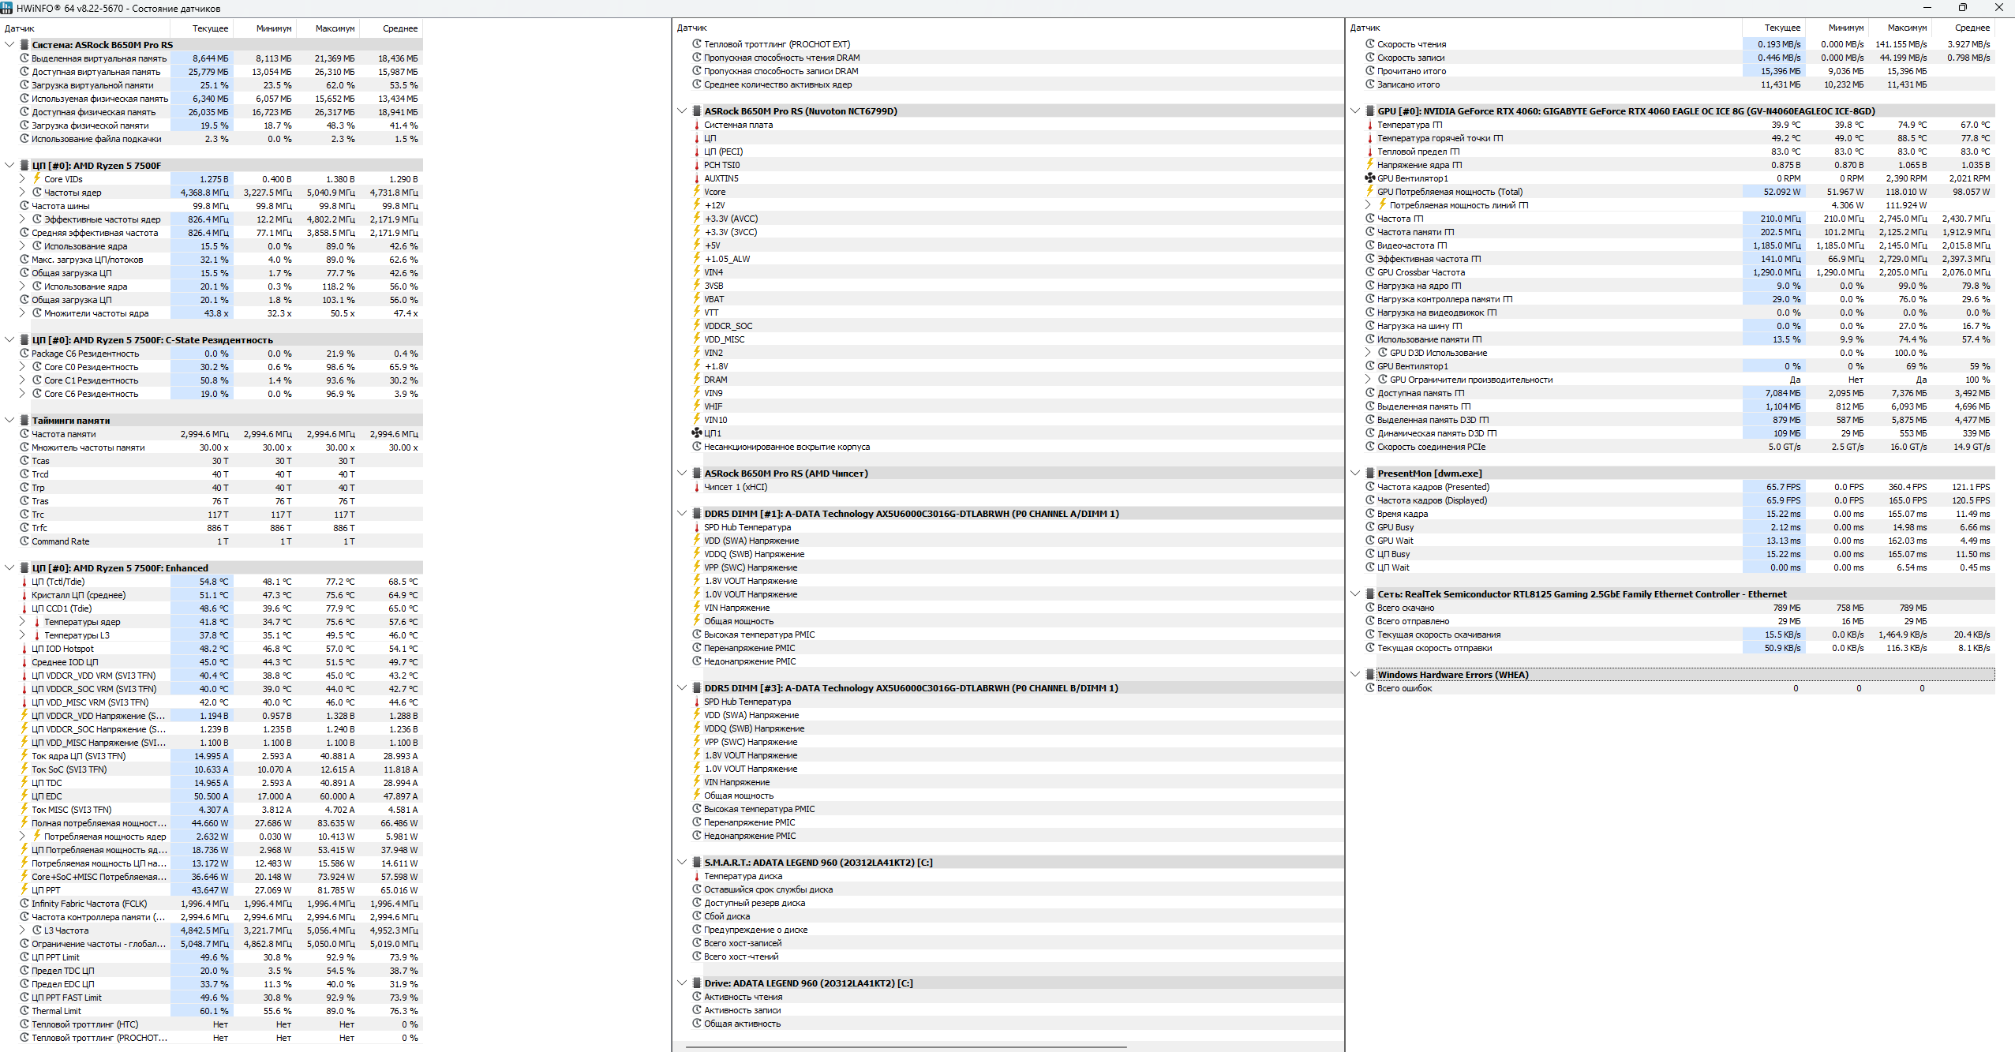Screen dimensions: 2015x1052
Task: Click the clock icon next to Частота шины
Action: [x=24, y=206]
